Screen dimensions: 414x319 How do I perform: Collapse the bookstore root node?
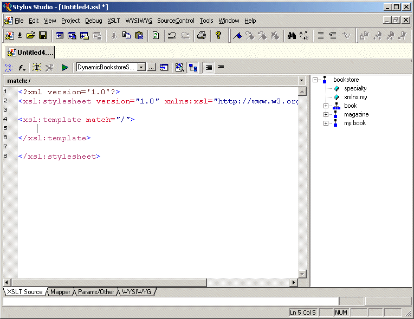tap(315, 80)
